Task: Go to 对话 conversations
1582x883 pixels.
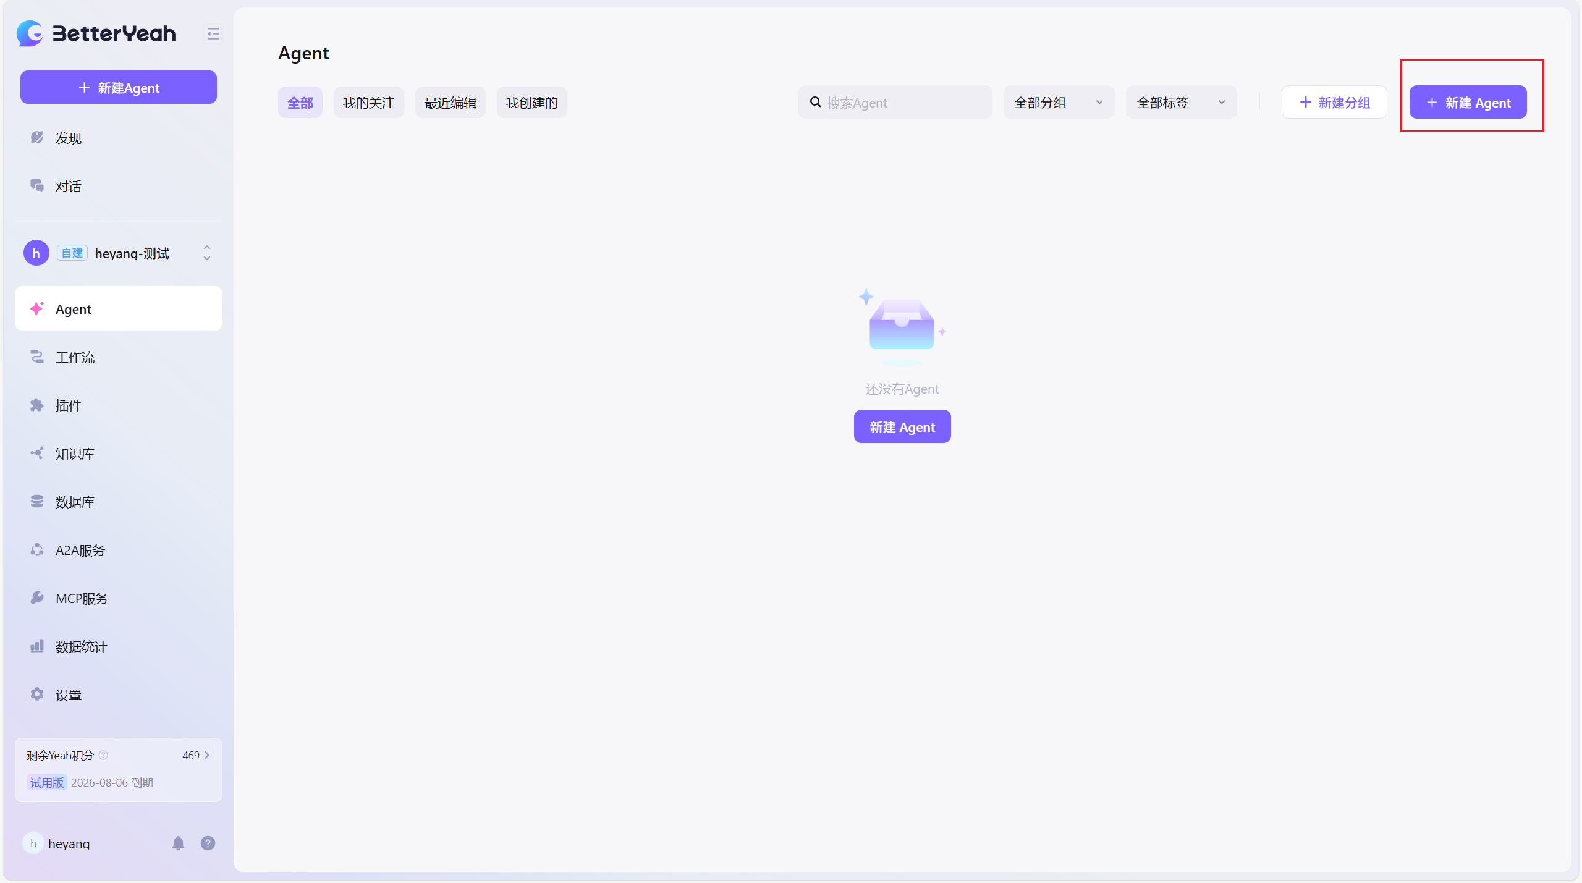Action: coord(68,186)
